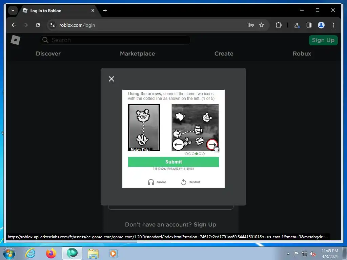Launch Firefox from the taskbar

(51, 253)
